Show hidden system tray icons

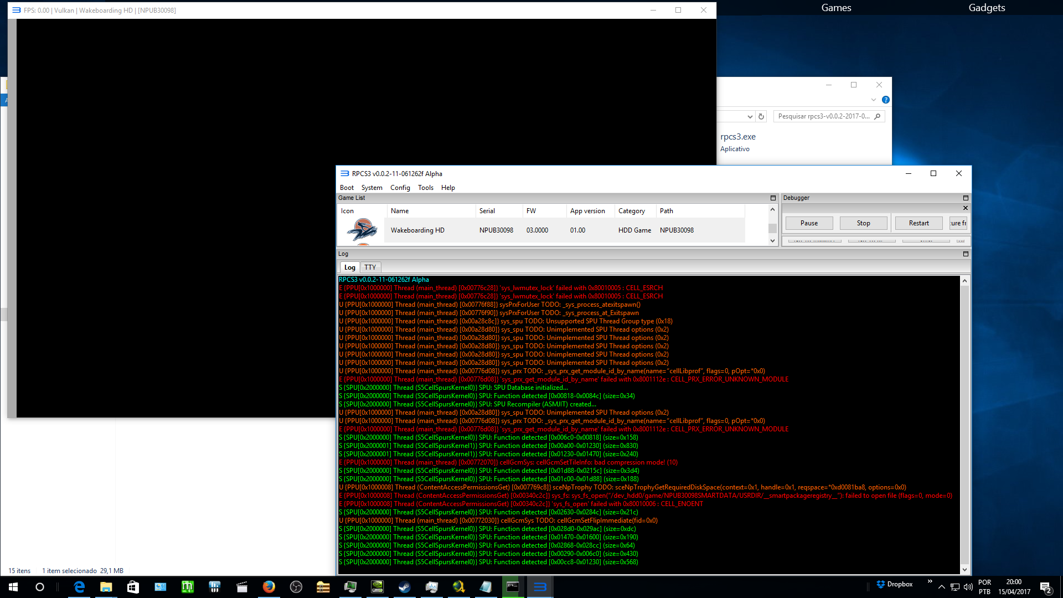pyautogui.click(x=941, y=587)
